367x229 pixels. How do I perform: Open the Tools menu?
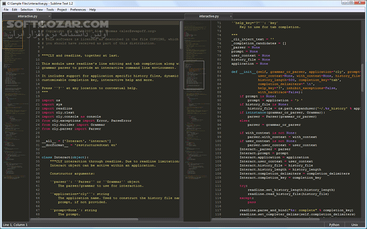pyautogui.click(x=50, y=9)
